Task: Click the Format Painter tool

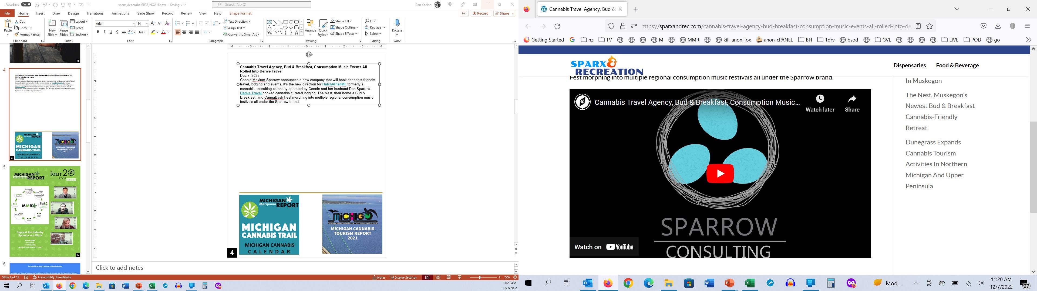Action: coord(27,34)
